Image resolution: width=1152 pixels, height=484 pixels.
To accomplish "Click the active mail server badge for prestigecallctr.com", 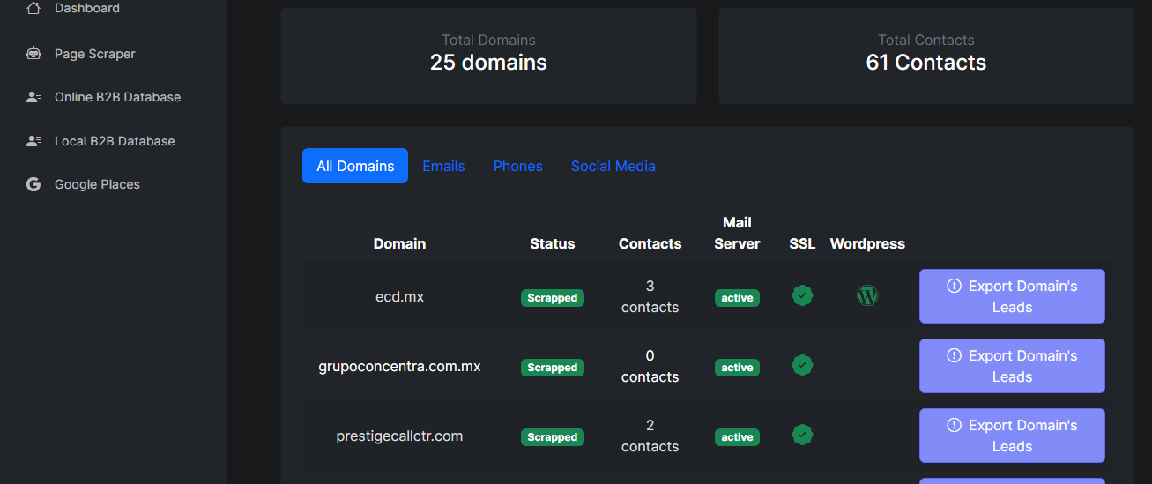I will 737,437.
